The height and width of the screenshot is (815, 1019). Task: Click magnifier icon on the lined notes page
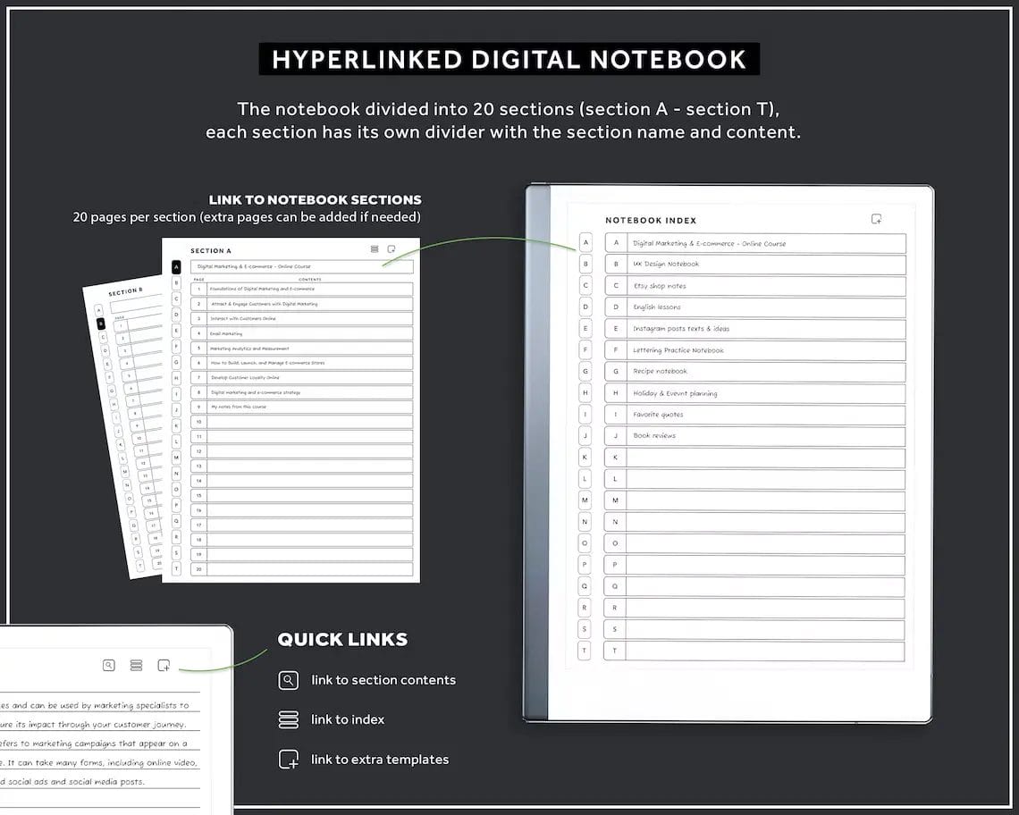tap(109, 665)
